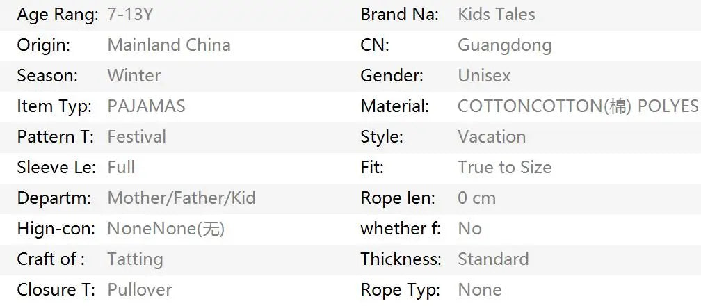Click the COTTON POLYES material value
Screen dimensions: 701x306
pos(577,106)
